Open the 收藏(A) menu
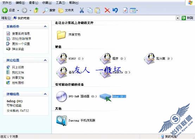This screenshot has height=139, width=195. (x=47, y=3)
